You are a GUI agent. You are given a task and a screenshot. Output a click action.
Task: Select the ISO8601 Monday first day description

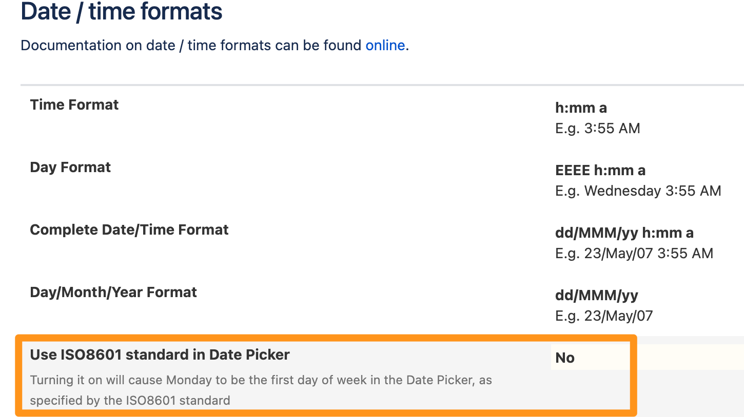tap(261, 390)
